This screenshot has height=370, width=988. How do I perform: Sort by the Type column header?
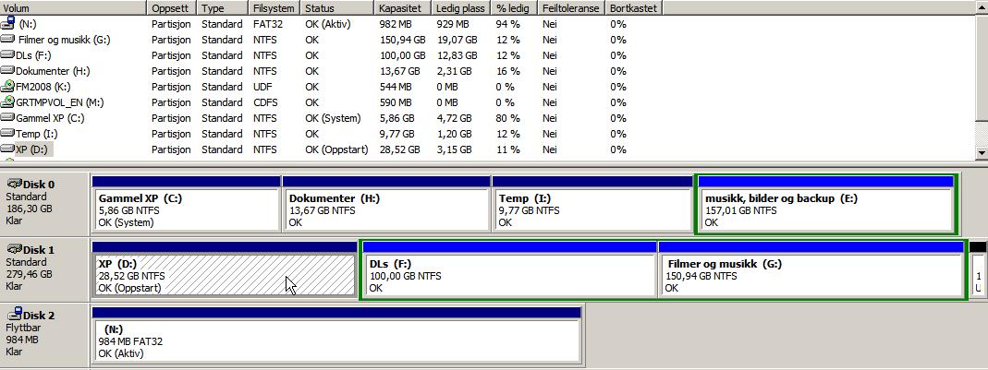pyautogui.click(x=223, y=8)
